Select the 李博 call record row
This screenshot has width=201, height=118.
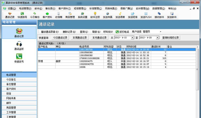pyautogui.click(x=117, y=61)
